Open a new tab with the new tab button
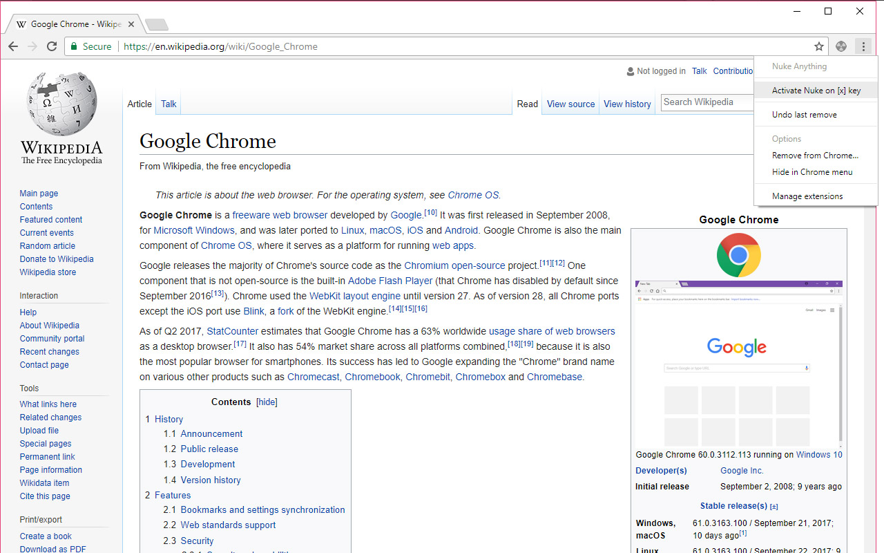Image resolution: width=884 pixels, height=553 pixels. pyautogui.click(x=157, y=25)
